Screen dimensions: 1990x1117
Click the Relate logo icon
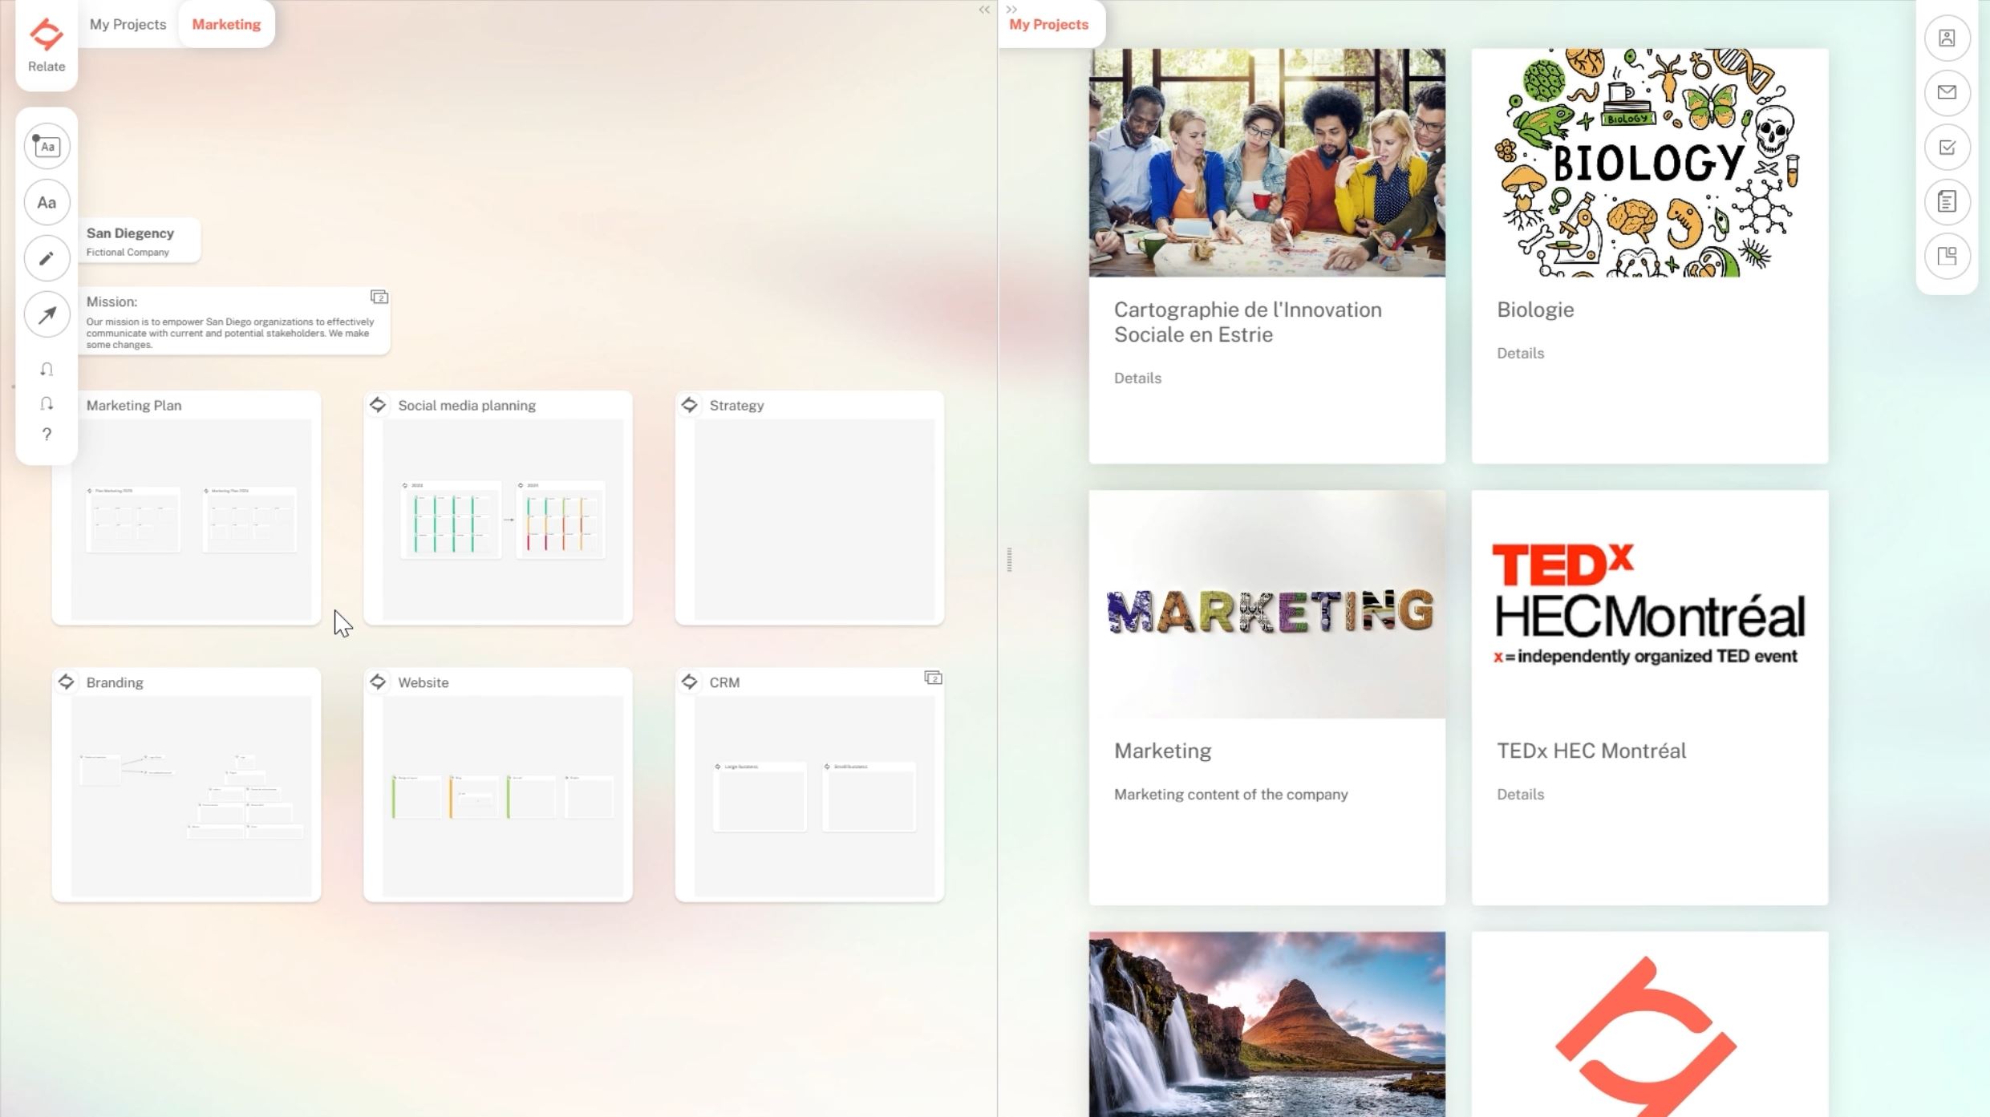(x=46, y=34)
